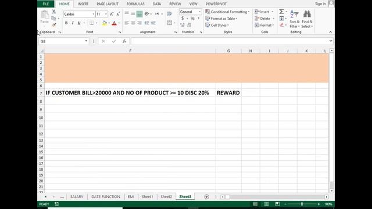
Task: Open the Calibri font name dropdown
Action: [x=93, y=14]
